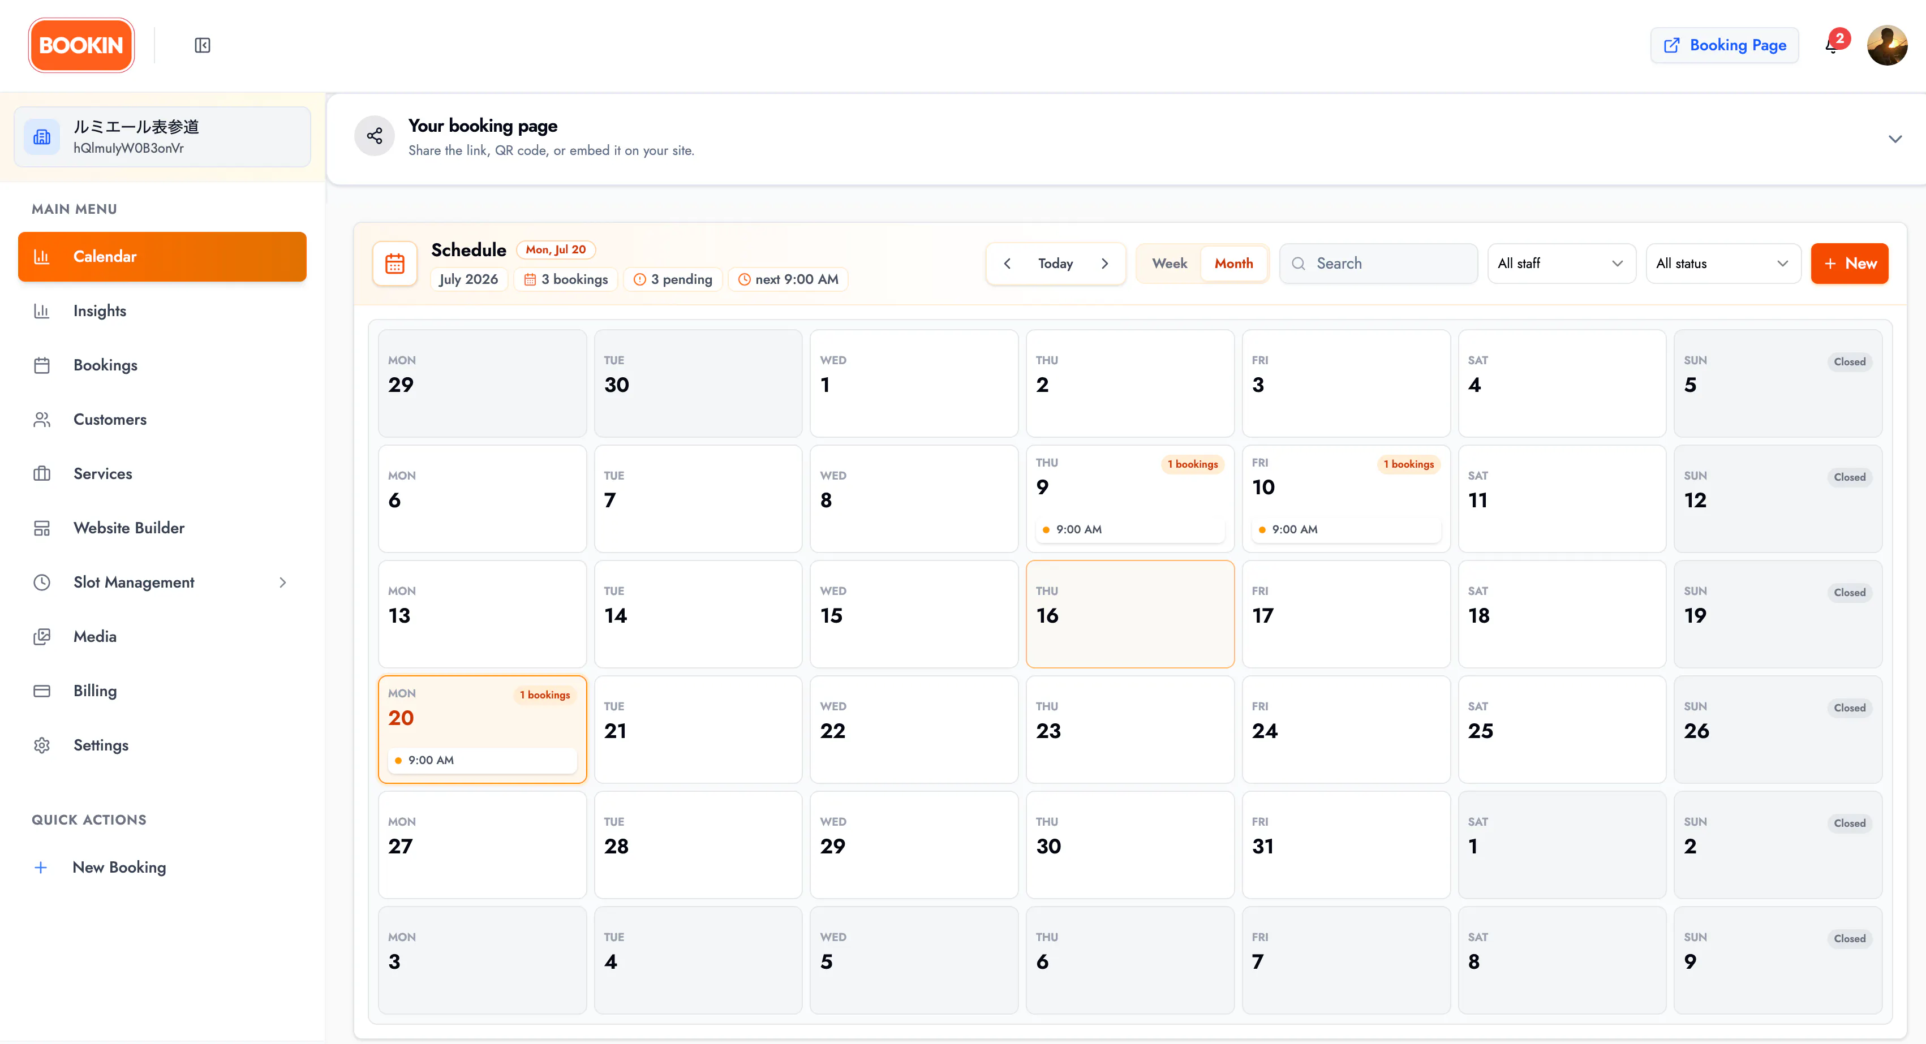Open the Booking Page link
The height and width of the screenshot is (1044, 1926).
(1724, 46)
